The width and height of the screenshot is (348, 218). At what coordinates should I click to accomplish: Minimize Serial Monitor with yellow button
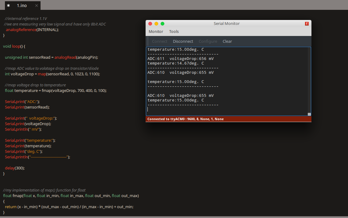[156, 24]
